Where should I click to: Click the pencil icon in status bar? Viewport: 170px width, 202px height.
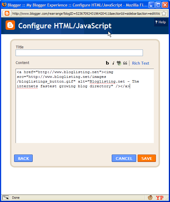click(6, 198)
